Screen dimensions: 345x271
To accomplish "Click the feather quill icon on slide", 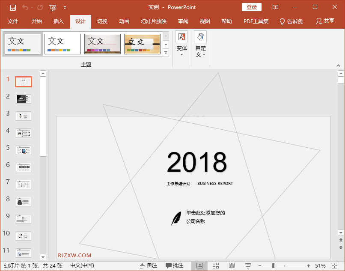I will pyautogui.click(x=176, y=218).
